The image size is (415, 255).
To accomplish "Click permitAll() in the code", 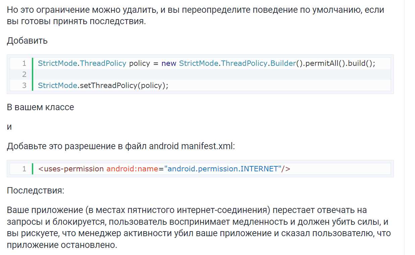I will (x=325, y=63).
